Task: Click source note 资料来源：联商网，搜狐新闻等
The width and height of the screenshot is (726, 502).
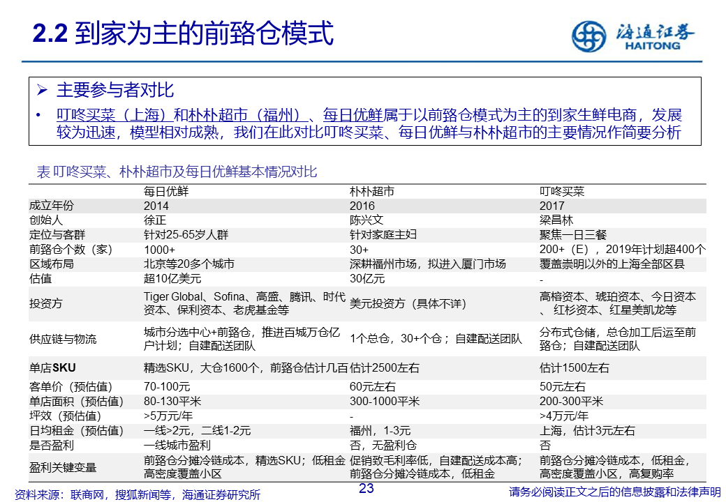Action: tap(138, 494)
